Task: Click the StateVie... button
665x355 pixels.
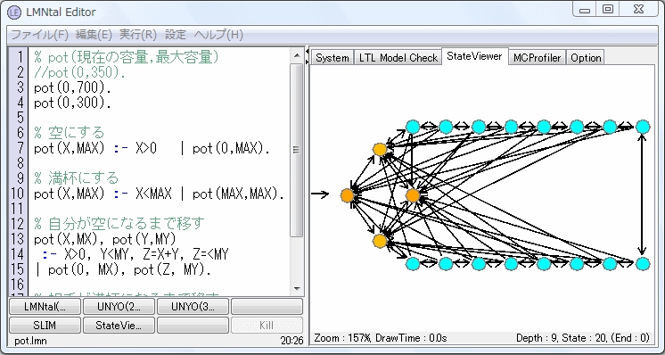Action: point(119,326)
